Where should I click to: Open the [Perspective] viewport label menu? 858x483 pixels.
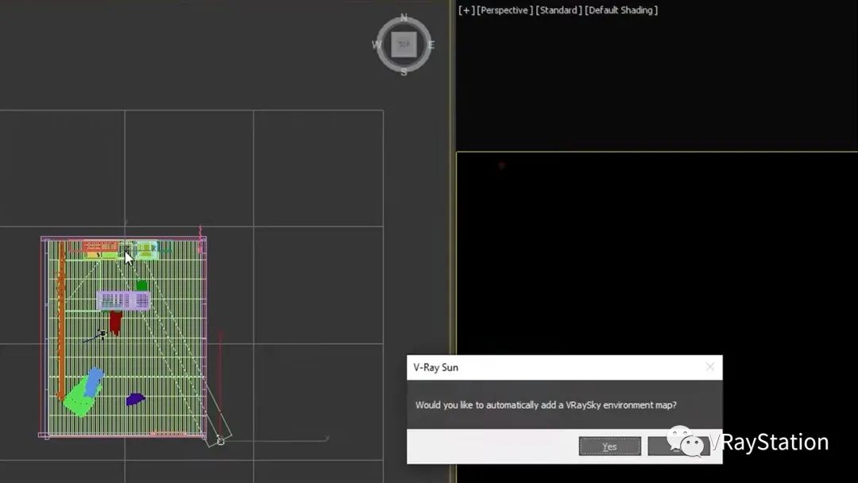tap(504, 10)
